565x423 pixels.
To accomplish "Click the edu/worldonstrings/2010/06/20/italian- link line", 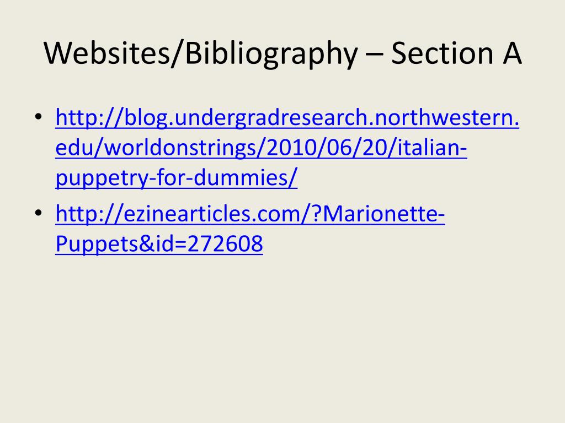I will click(x=261, y=148).
